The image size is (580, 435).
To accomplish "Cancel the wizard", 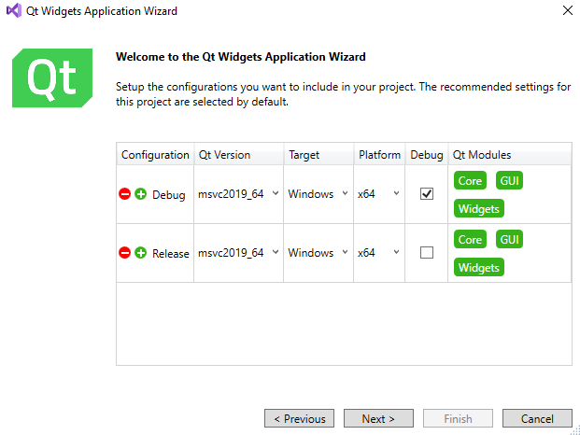I will (537, 418).
